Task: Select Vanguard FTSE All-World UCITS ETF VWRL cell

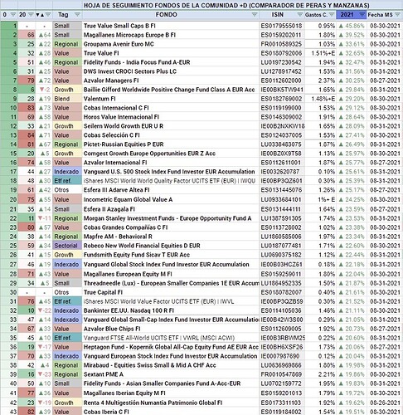Action: pyautogui.click(x=171, y=338)
